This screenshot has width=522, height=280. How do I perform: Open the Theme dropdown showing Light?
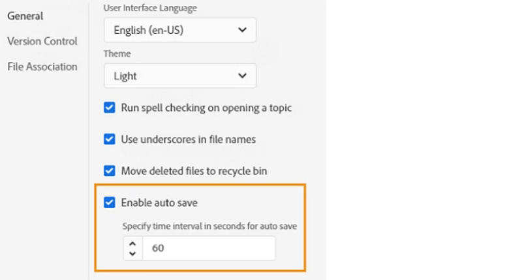tap(180, 76)
